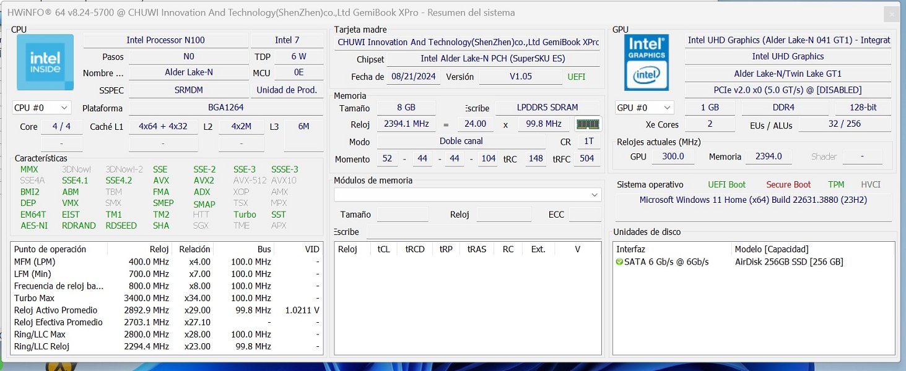The height and width of the screenshot is (371, 906).
Task: Click the L1 cache 4x64 + 4x32 value
Action: pos(163,127)
